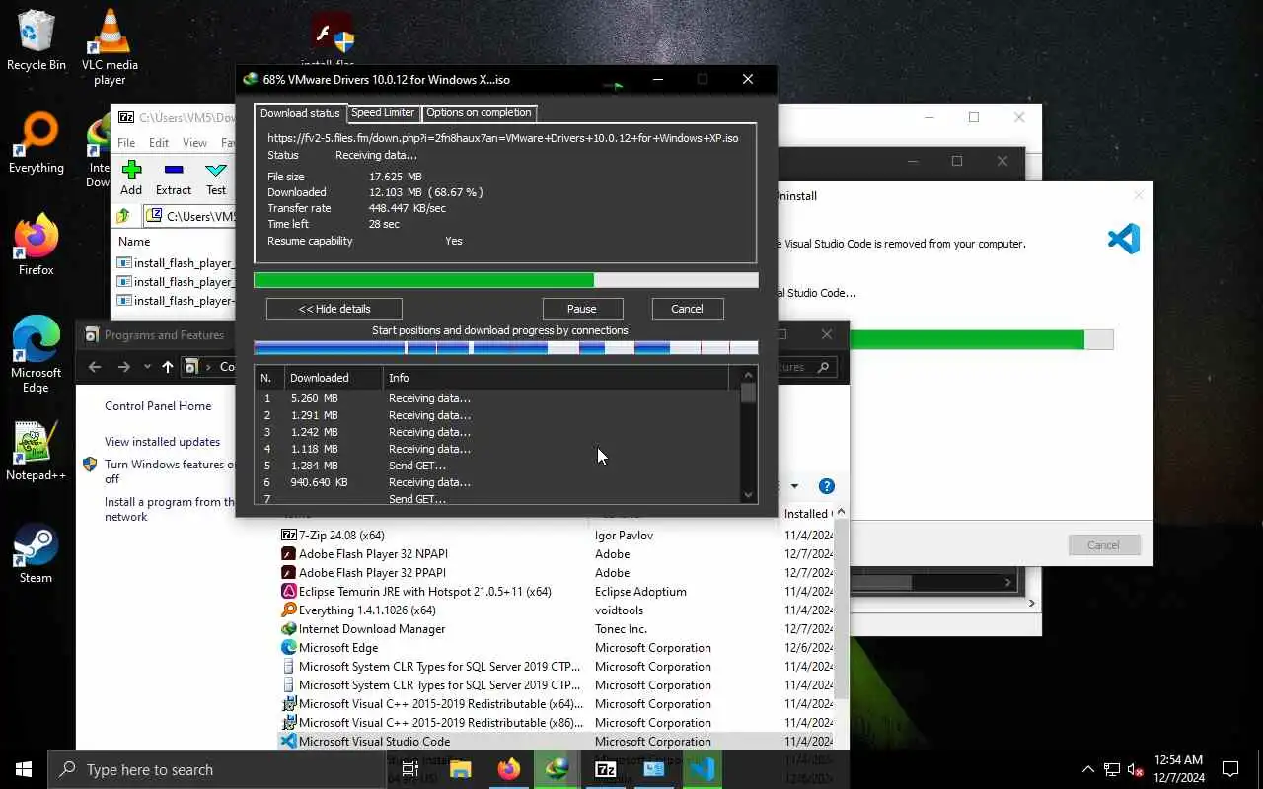The image size is (1263, 789).
Task: Click the up arrow in Programs and Features
Action: (168, 367)
